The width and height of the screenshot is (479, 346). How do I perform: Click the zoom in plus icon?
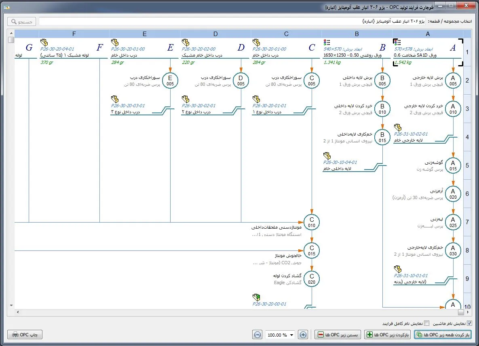click(x=303, y=335)
